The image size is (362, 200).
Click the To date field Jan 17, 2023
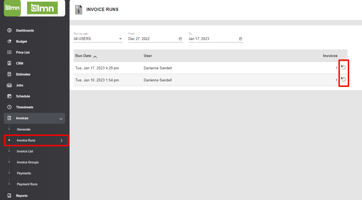pos(216,39)
